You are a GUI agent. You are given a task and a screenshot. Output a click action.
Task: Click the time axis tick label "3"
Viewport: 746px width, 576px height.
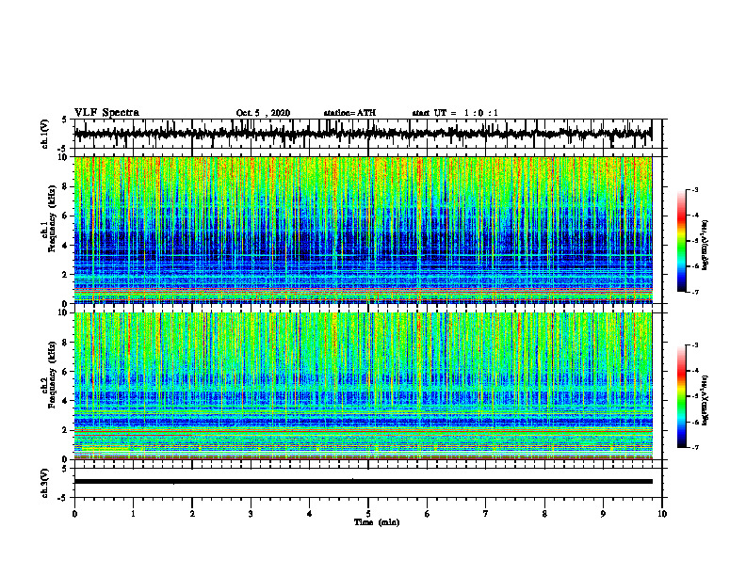click(x=251, y=513)
